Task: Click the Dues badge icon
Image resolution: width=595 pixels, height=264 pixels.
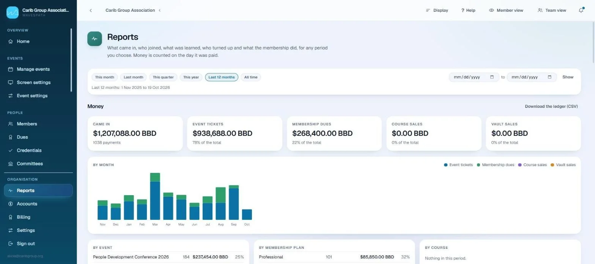Action: tap(11, 137)
